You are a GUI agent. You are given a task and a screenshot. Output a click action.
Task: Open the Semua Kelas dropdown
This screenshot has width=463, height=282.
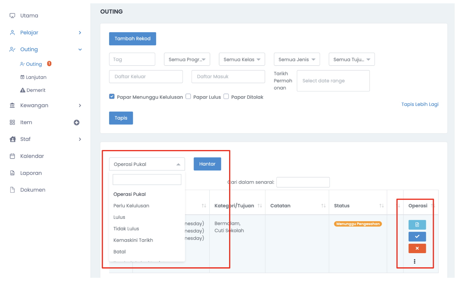coord(242,60)
